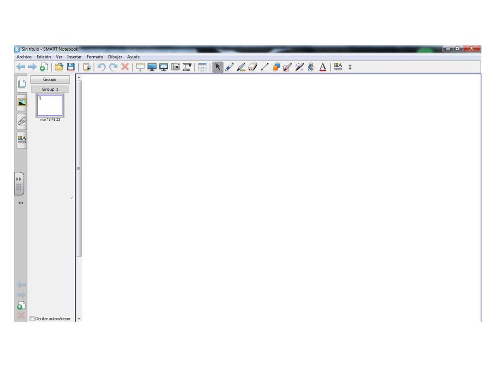The image size is (495, 371).
Task: Open the Dibujar menu
Action: coord(115,57)
